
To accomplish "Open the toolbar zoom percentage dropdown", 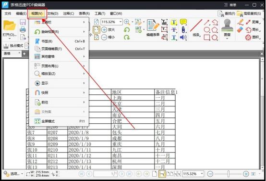I will point(121,22).
